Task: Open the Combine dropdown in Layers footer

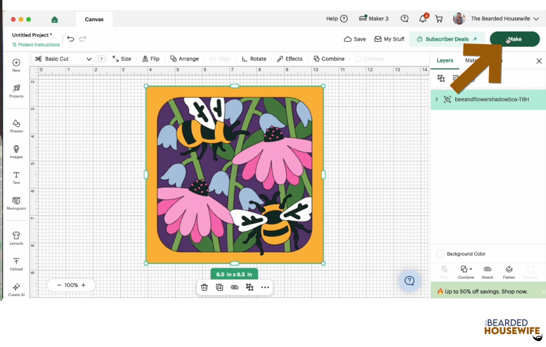Action: tap(466, 272)
